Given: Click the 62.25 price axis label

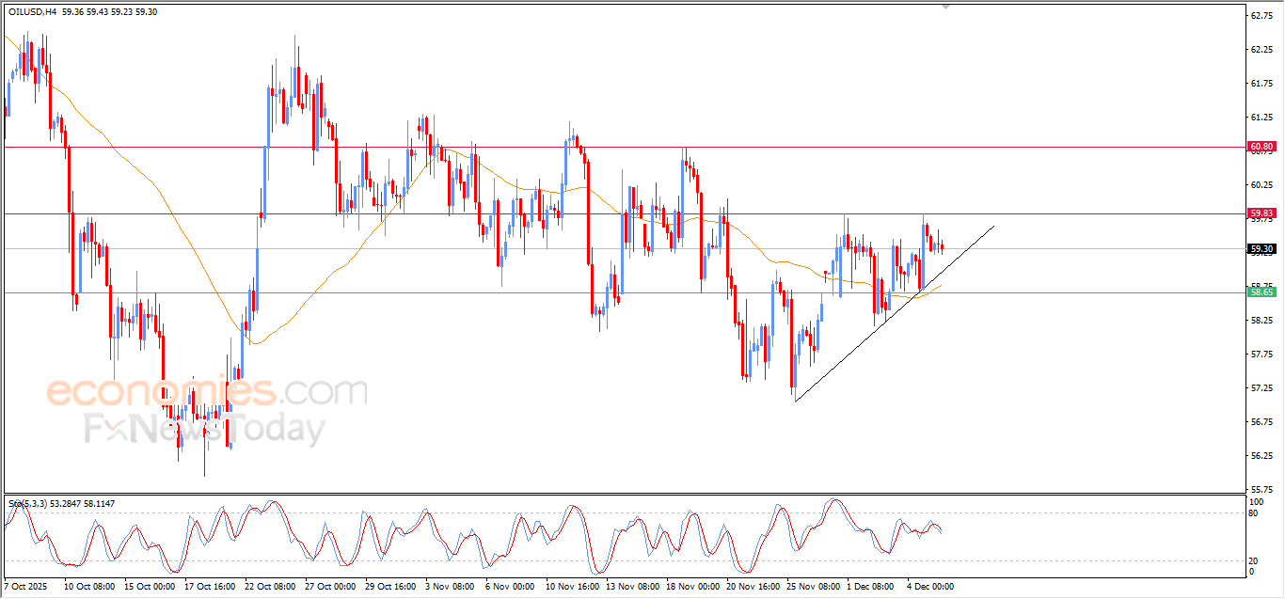Looking at the screenshot, I should [1261, 49].
